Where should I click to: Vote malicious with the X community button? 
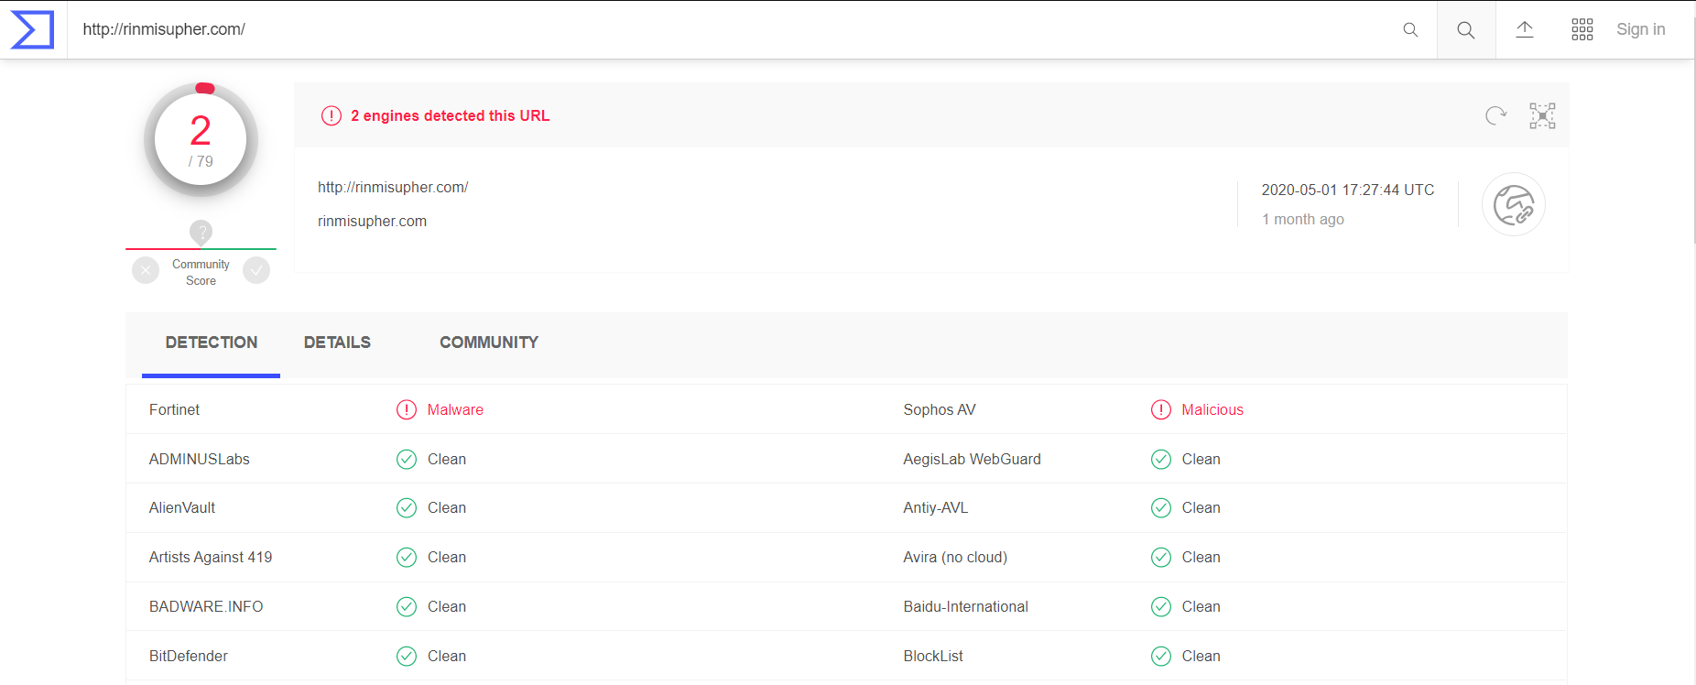146,270
